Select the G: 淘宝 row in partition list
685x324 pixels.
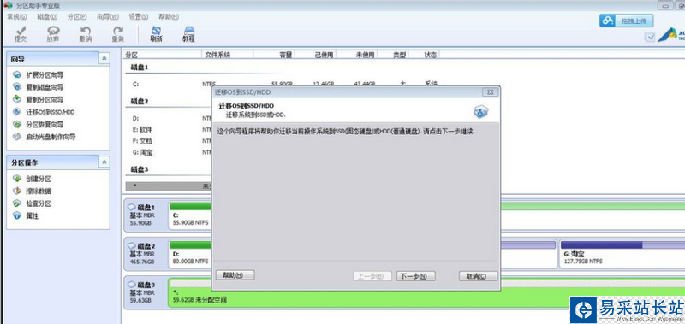coord(169,153)
